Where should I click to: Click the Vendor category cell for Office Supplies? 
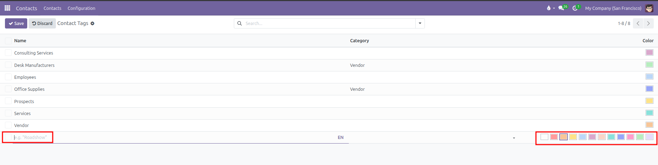[x=357, y=89]
